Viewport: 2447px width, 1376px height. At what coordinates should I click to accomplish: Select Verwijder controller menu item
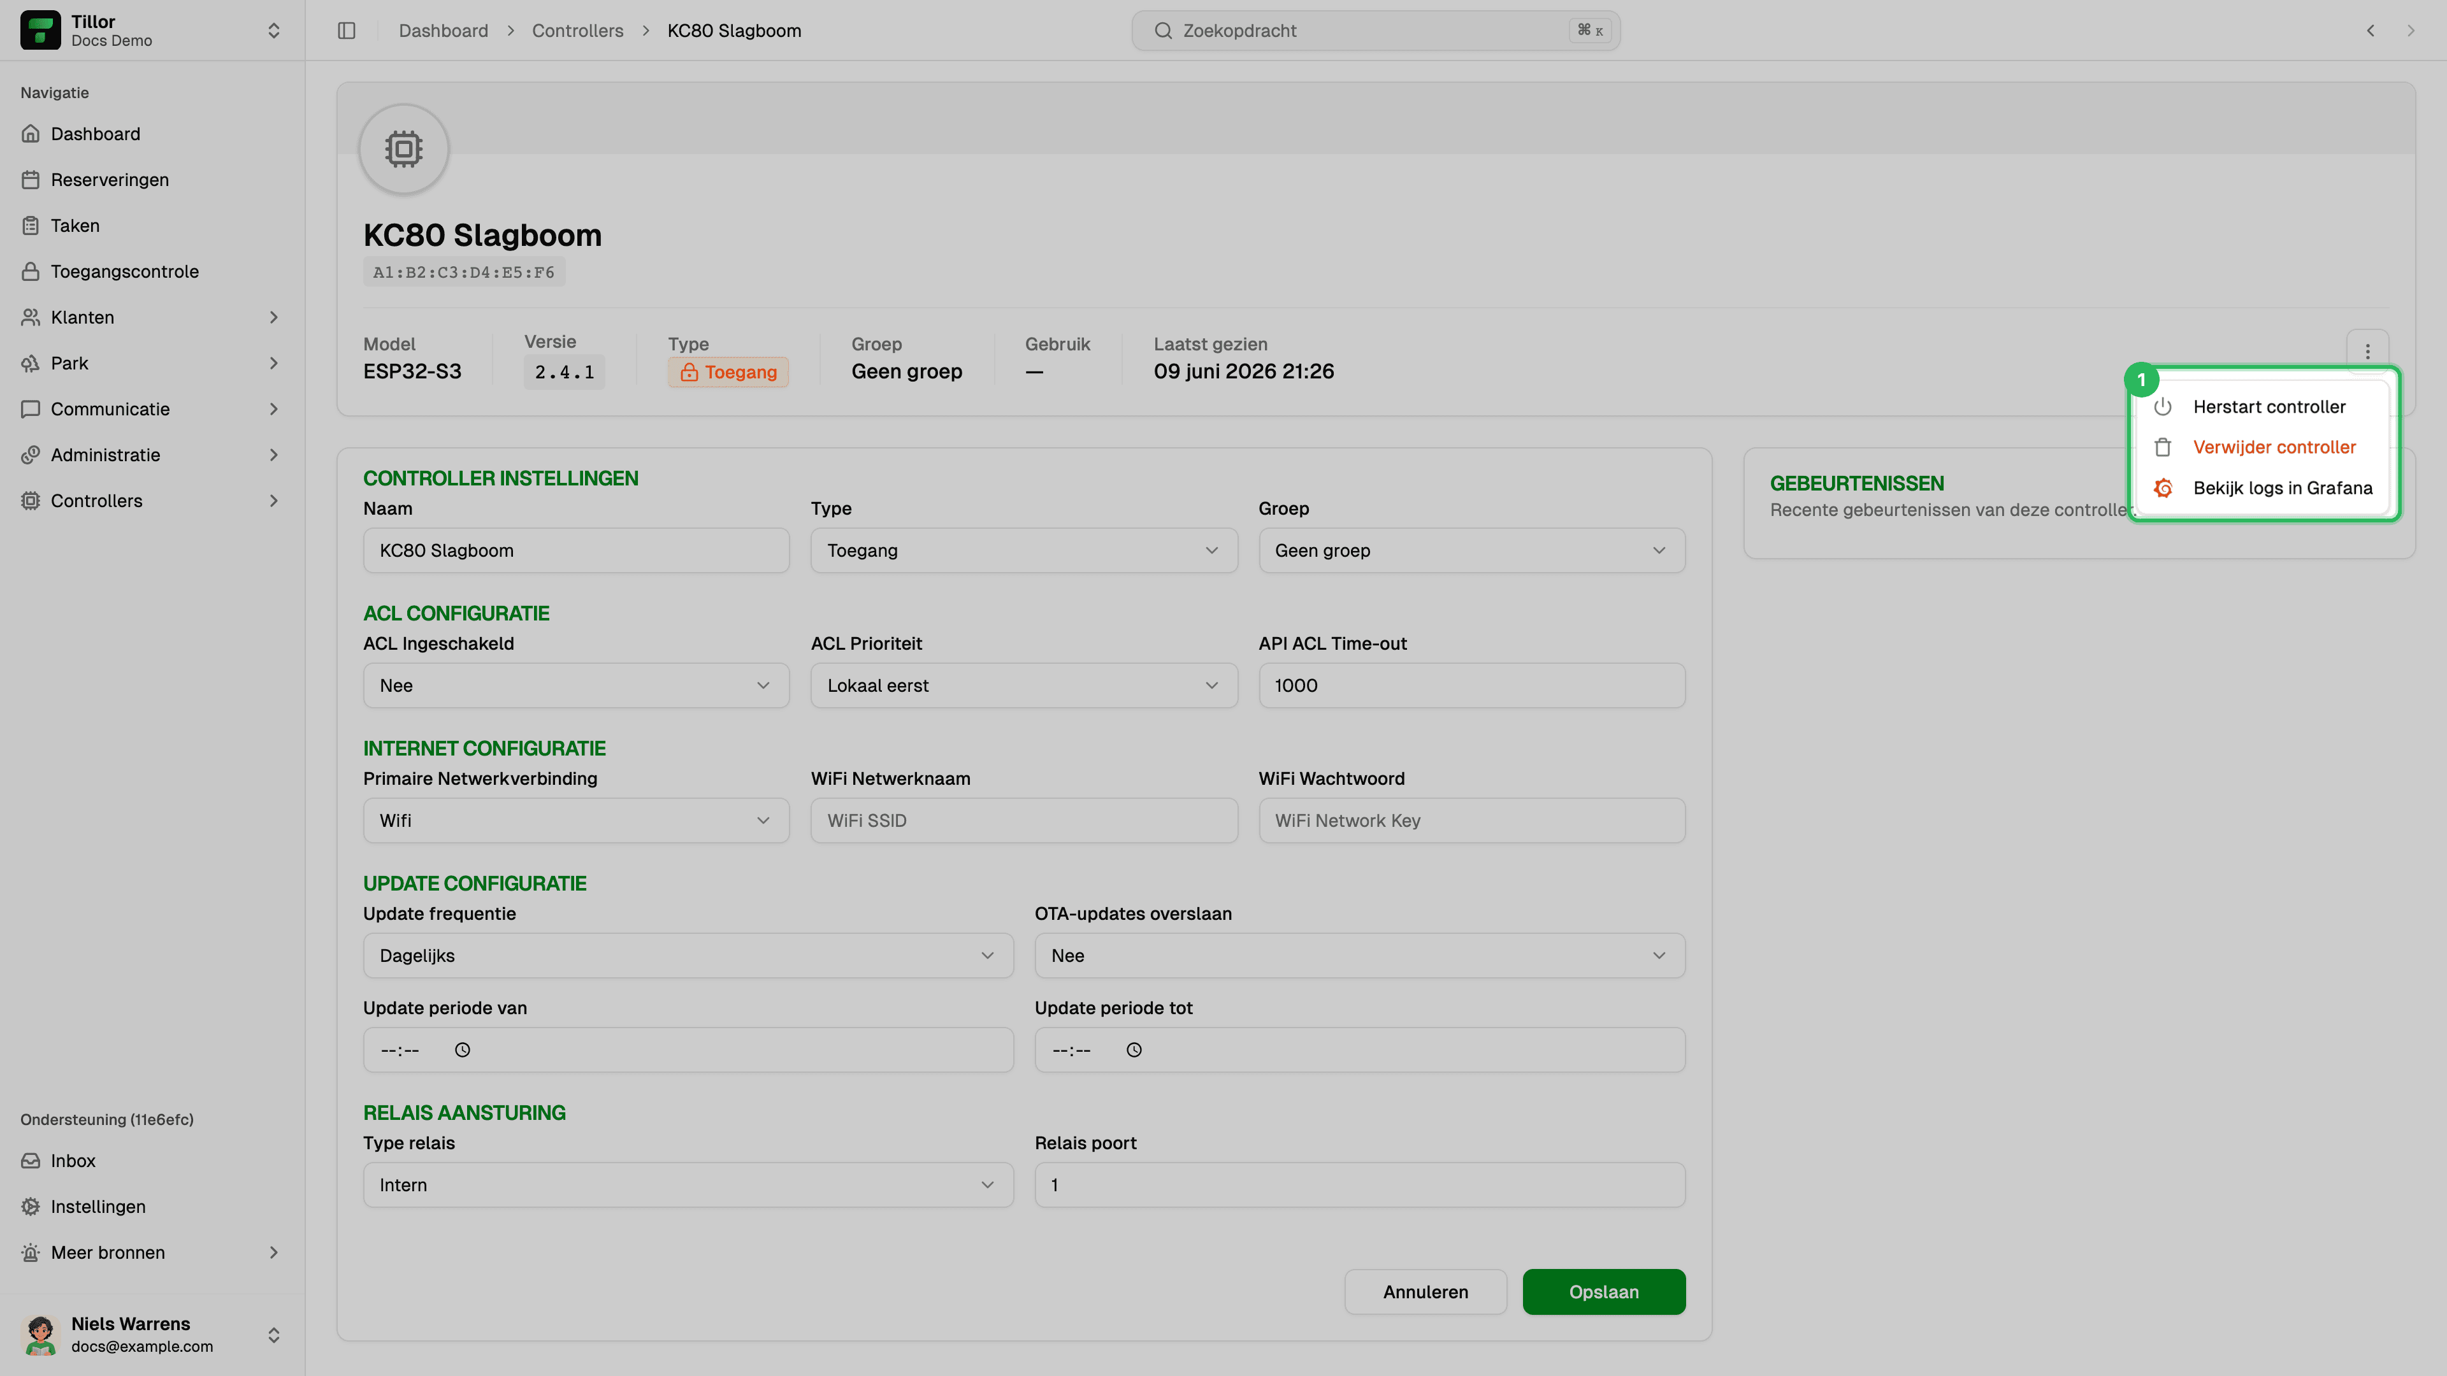pyautogui.click(x=2263, y=447)
